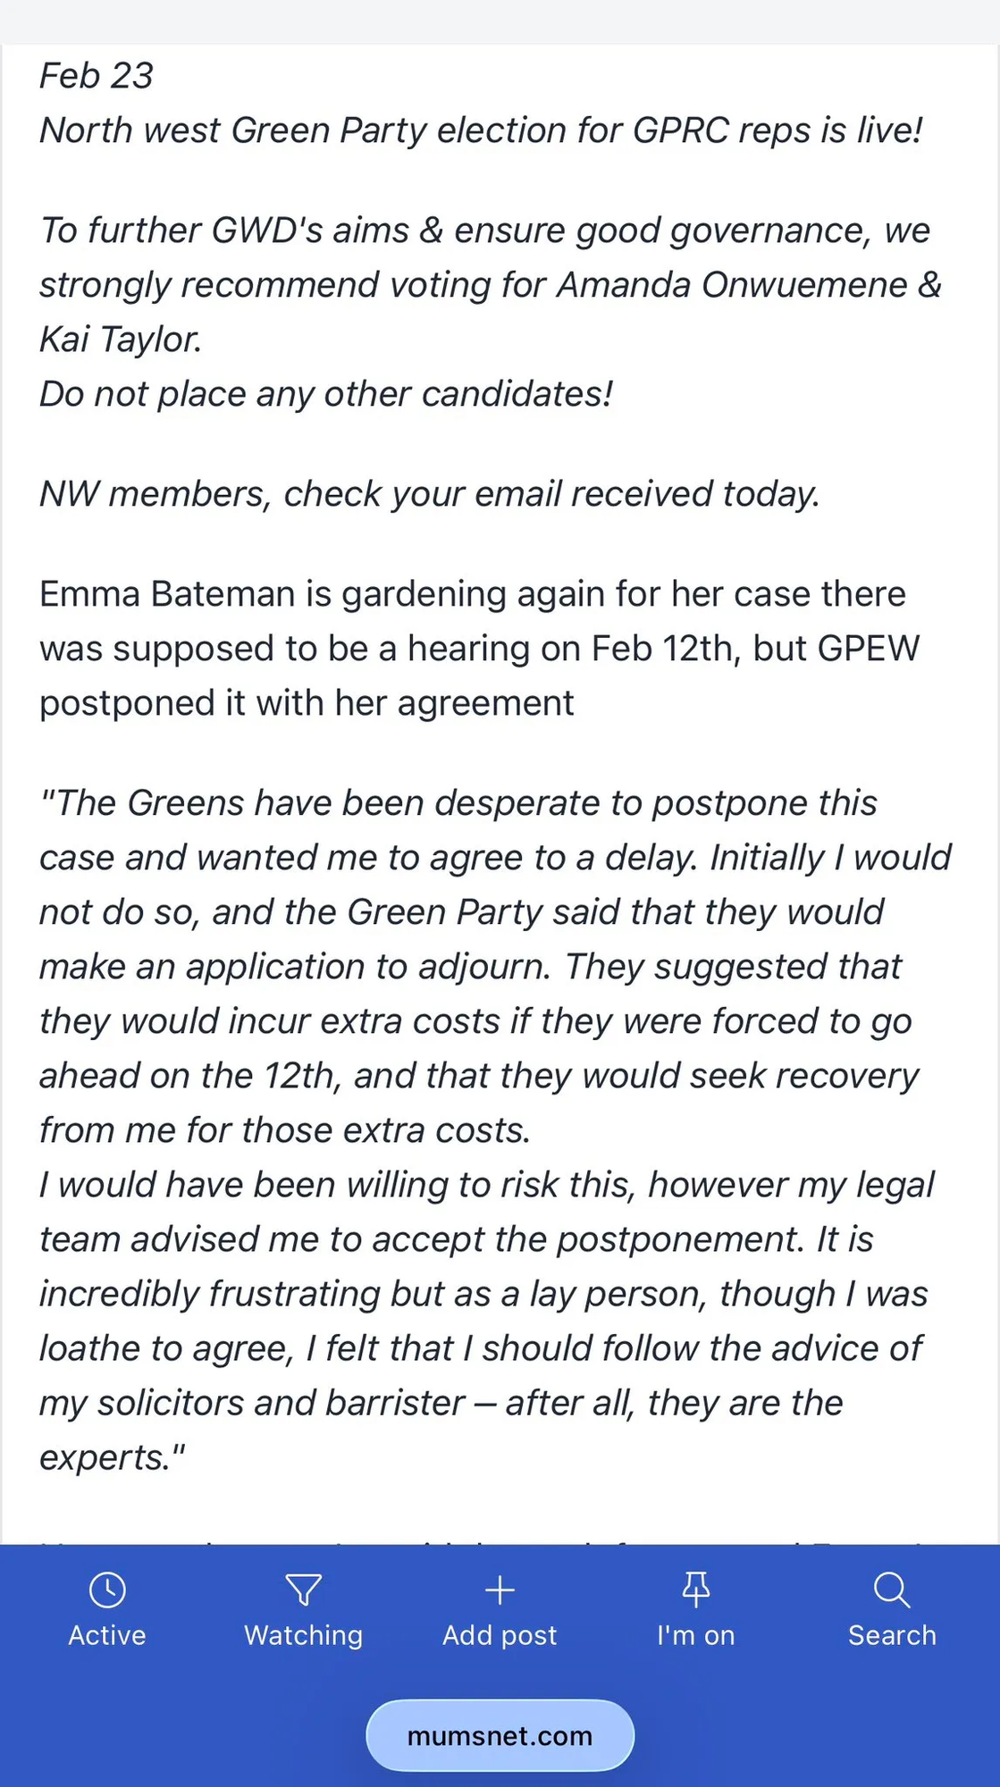Click the Feb 23 date text

(x=97, y=76)
